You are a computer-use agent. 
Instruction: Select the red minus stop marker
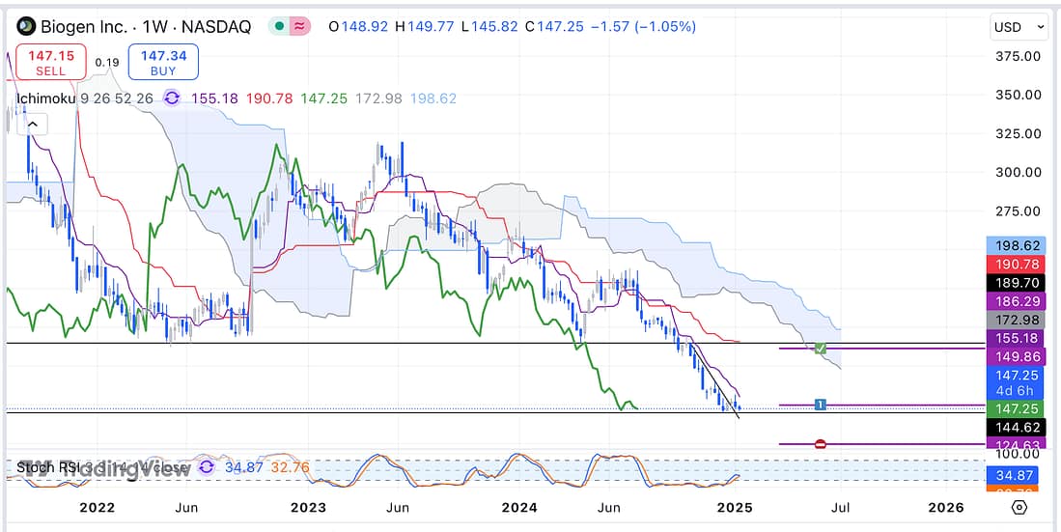click(821, 444)
